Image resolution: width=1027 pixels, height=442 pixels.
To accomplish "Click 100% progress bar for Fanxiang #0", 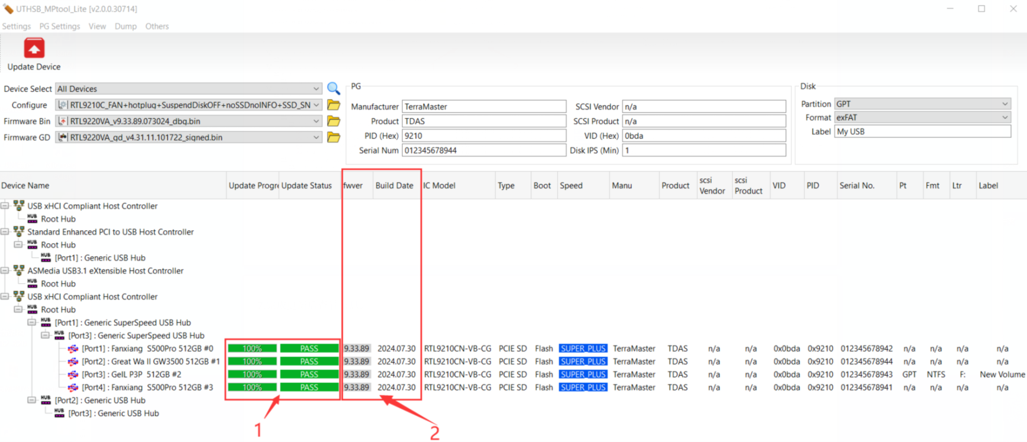I will click(252, 349).
